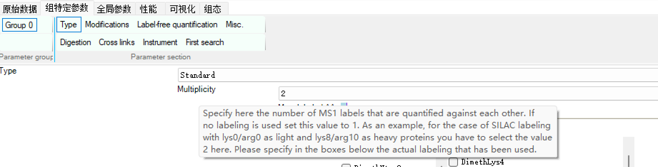Open the Type parameter section
658x167 pixels.
coord(69,25)
